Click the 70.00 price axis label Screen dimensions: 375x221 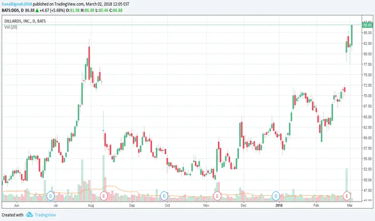click(367, 96)
